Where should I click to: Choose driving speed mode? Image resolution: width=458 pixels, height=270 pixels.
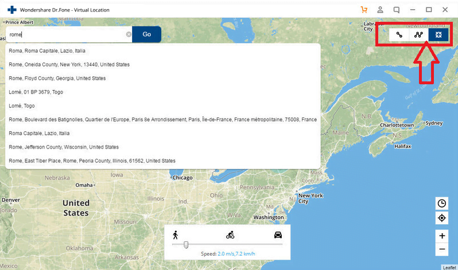(x=278, y=234)
